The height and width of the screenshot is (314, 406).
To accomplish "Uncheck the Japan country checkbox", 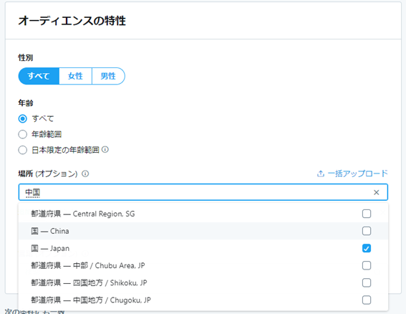I will pos(367,248).
